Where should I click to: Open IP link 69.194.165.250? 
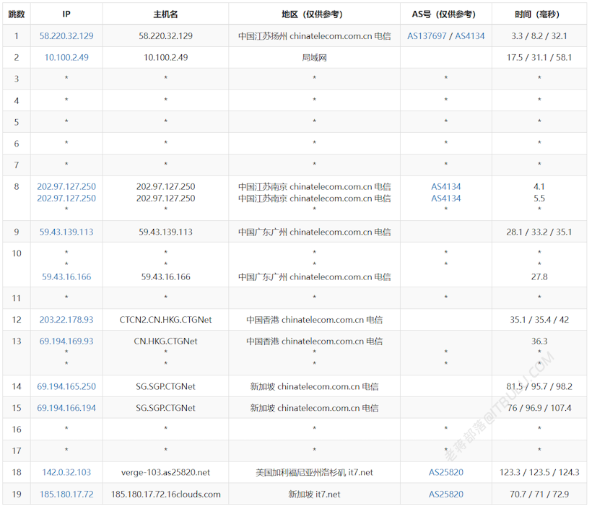[66, 386]
